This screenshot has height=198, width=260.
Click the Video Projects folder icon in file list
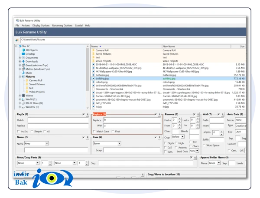pyautogui.click(x=93, y=61)
